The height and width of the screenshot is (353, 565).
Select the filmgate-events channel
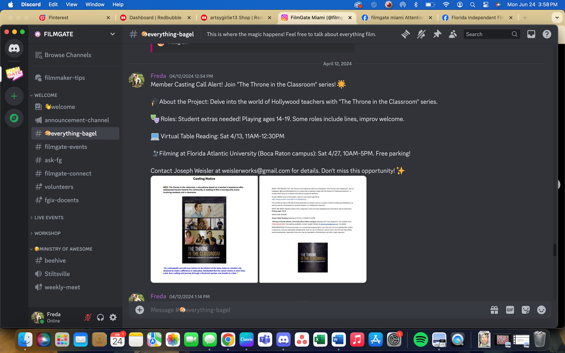click(x=66, y=147)
